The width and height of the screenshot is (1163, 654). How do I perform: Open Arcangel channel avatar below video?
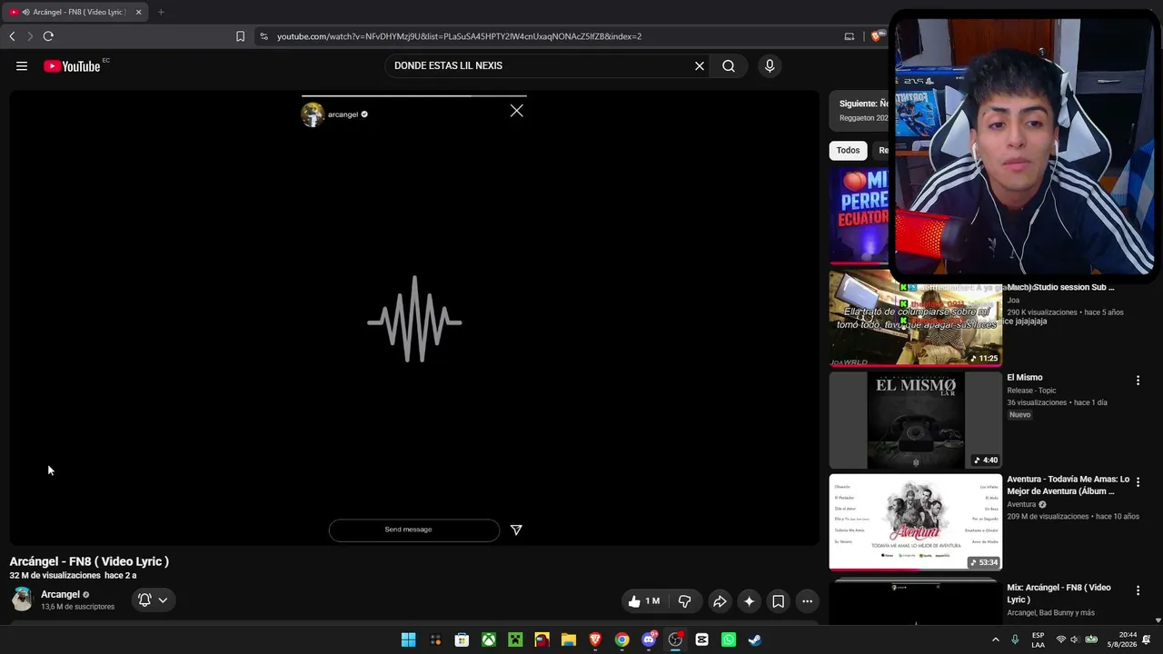(x=22, y=599)
